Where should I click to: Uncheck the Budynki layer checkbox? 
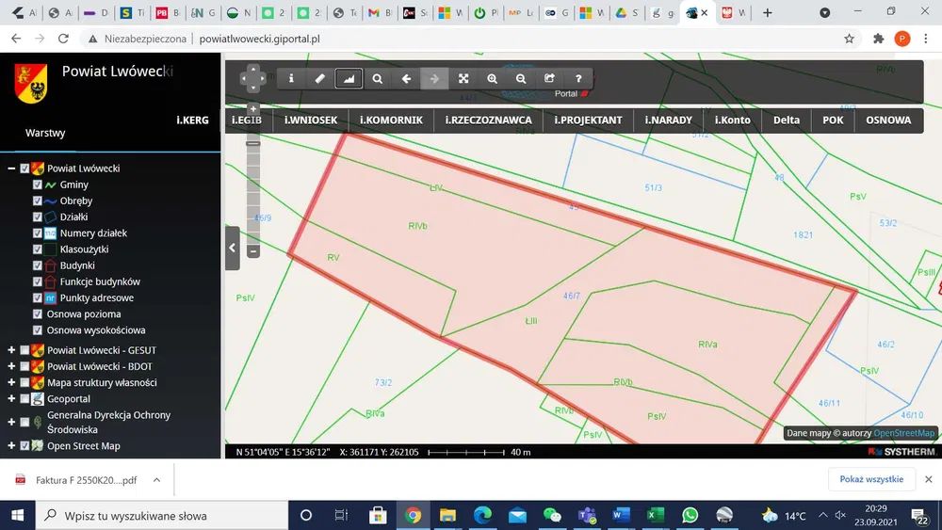(38, 265)
